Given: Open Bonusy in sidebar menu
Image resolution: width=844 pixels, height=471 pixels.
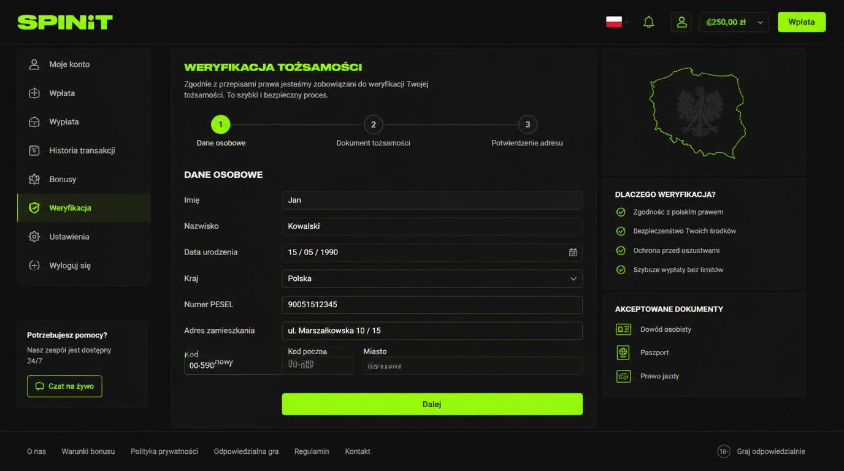Looking at the screenshot, I should click(84, 179).
